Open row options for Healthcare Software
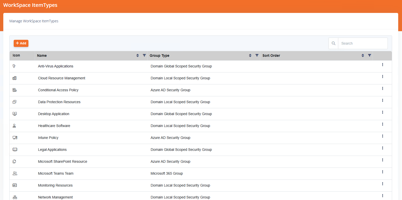The height and width of the screenshot is (200, 402). click(382, 124)
